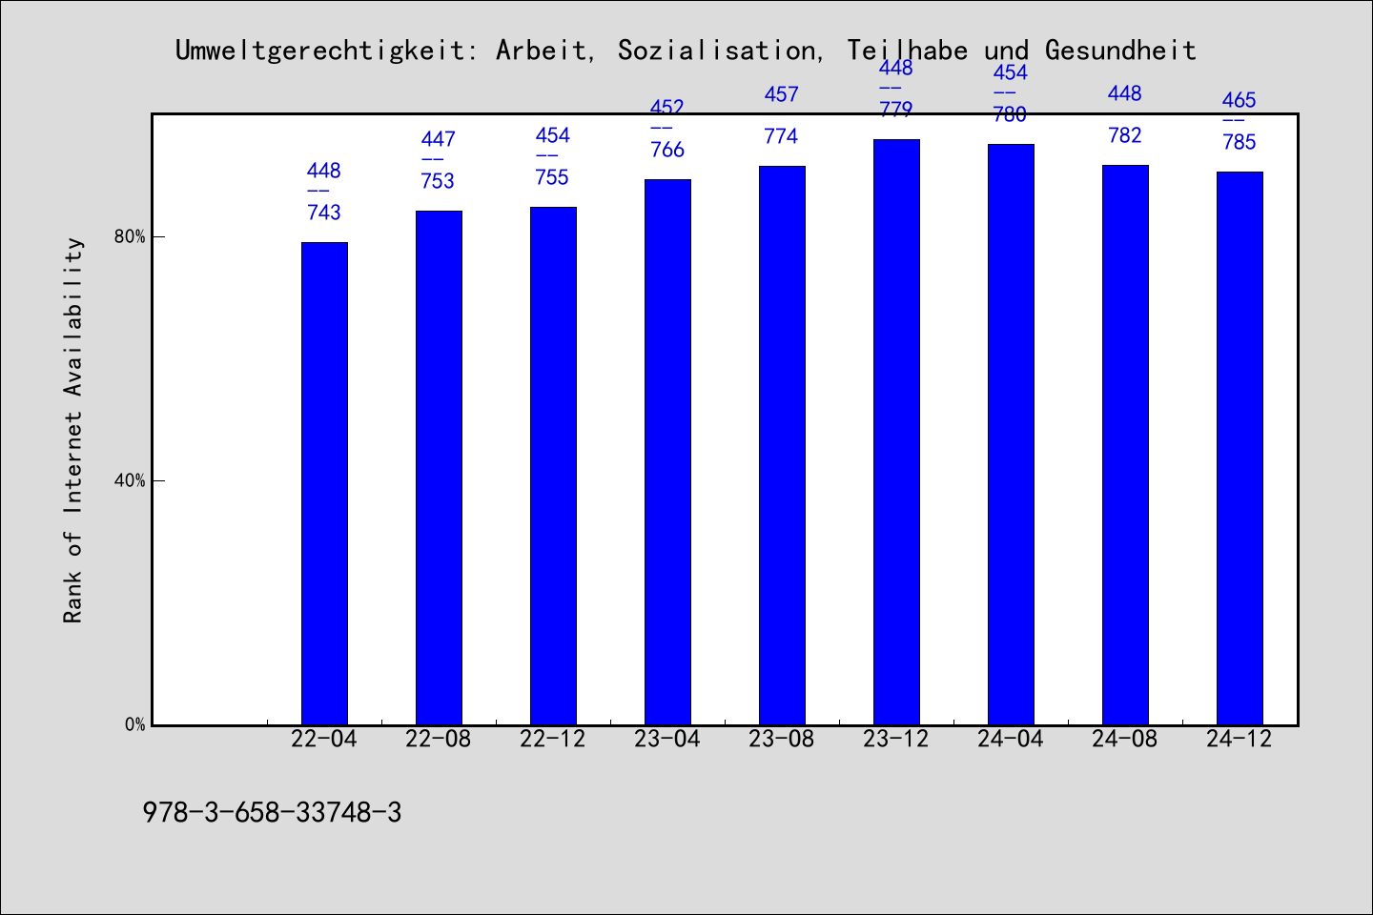1373x915 pixels.
Task: Select the blue bar for 23-08
Action: 782,445
